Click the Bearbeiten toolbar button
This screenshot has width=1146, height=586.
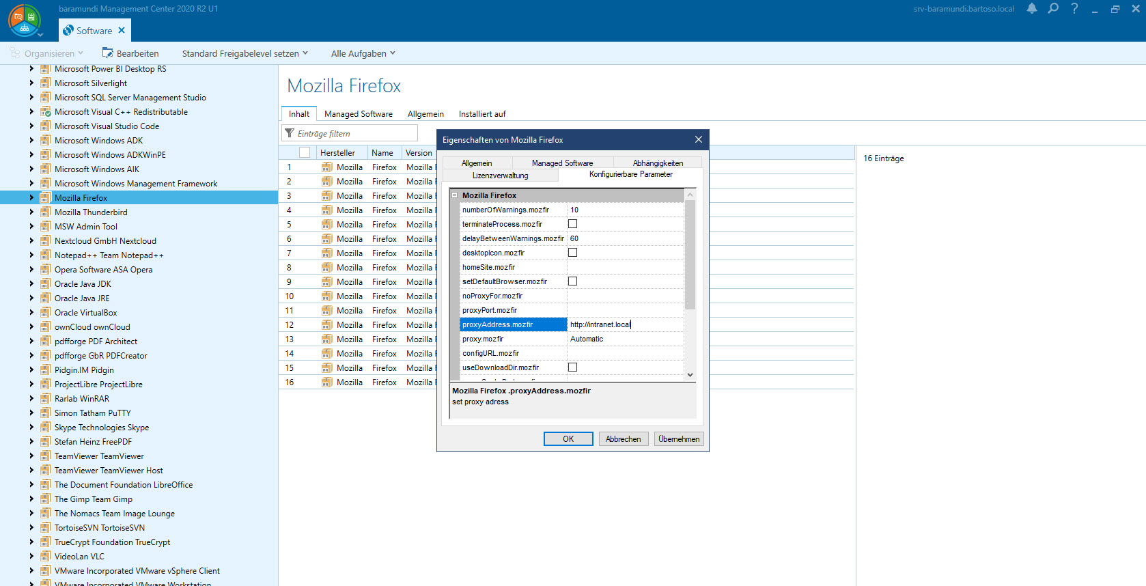(130, 53)
